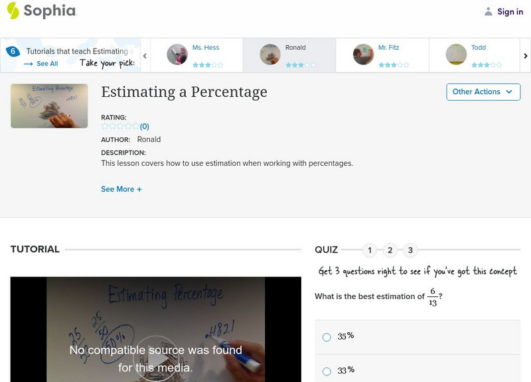This screenshot has height=382, width=531.
Task: Click Mr. Fitz avatar picture
Action: [x=363, y=54]
